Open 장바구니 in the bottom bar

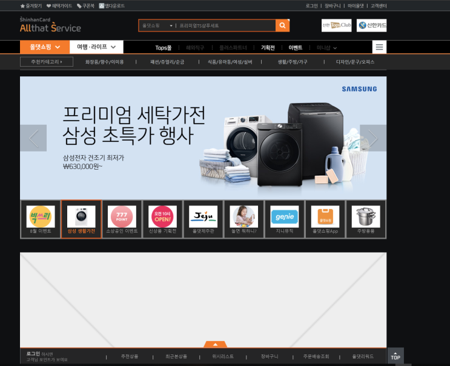point(270,356)
